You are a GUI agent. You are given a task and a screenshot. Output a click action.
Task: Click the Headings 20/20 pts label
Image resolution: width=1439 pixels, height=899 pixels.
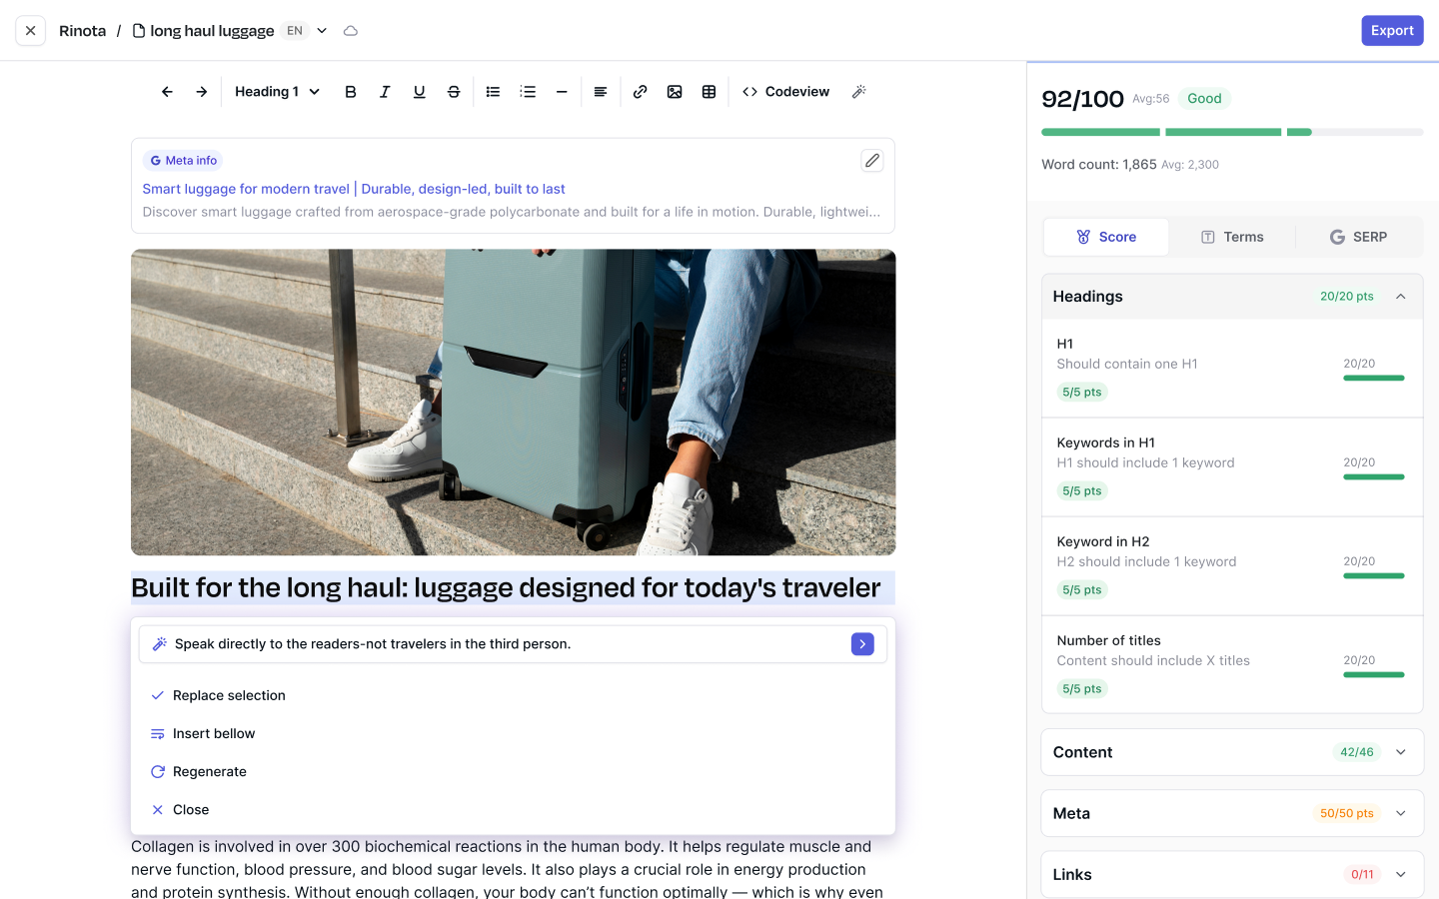1347,297
